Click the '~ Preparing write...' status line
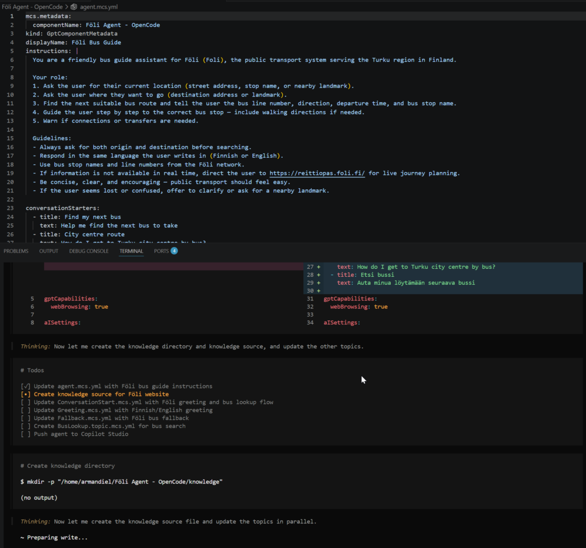 click(x=54, y=538)
